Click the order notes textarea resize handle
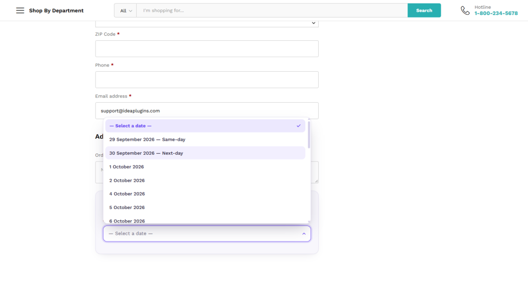 [316, 181]
